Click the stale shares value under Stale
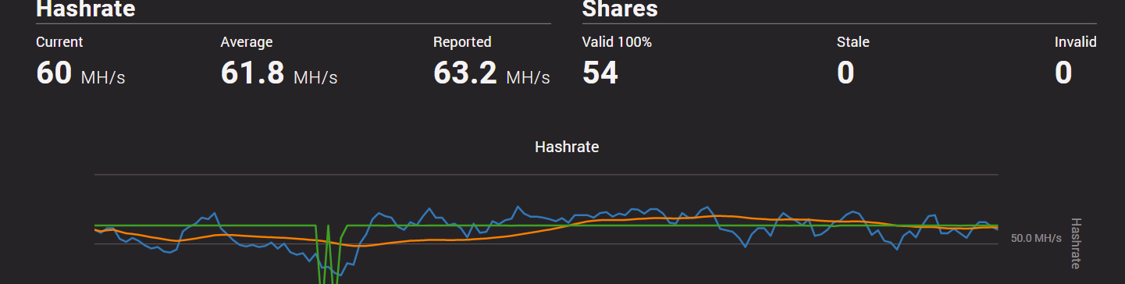The image size is (1125, 284). tap(846, 73)
